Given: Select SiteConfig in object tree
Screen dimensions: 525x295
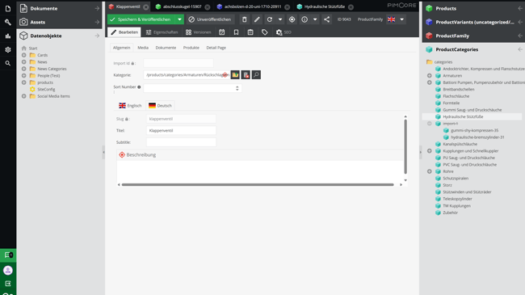Looking at the screenshot, I should (46, 90).
